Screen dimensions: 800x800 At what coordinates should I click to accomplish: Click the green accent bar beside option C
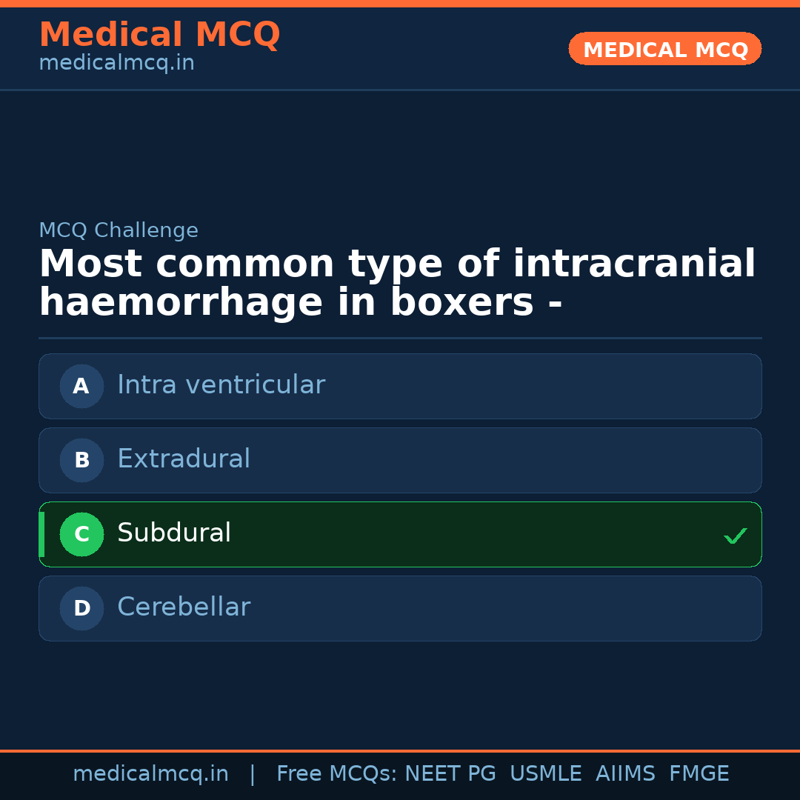click(41, 534)
